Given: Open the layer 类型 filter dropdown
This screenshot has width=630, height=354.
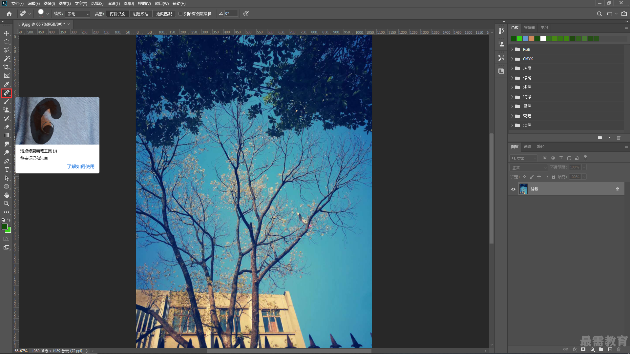Looking at the screenshot, I should click(x=524, y=158).
